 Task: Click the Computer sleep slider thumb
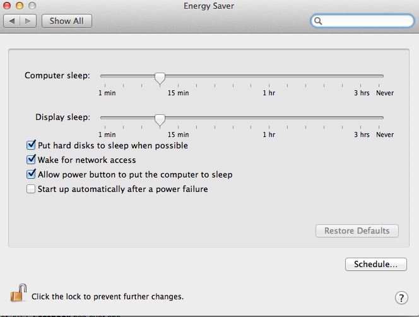tap(160, 79)
